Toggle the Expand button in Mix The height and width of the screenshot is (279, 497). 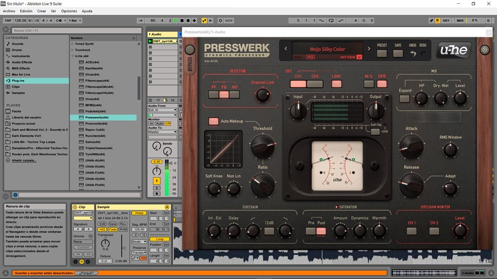point(404,99)
